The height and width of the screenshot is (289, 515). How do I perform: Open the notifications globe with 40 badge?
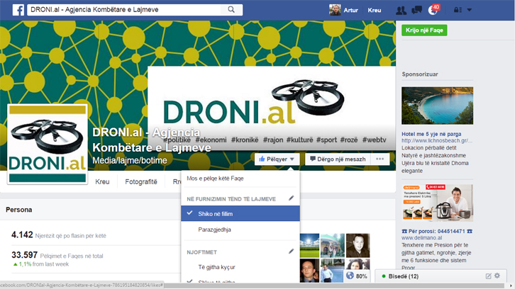tap(433, 10)
